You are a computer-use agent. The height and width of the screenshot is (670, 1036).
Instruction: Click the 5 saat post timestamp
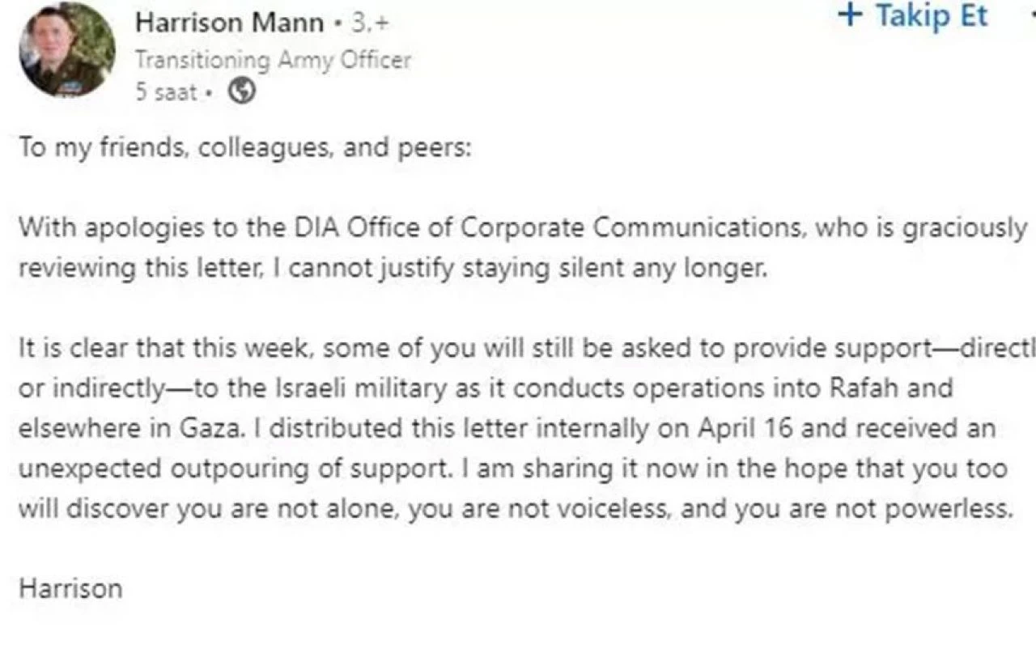(x=165, y=92)
